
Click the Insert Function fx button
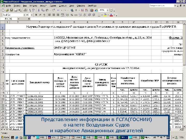point(29,19)
